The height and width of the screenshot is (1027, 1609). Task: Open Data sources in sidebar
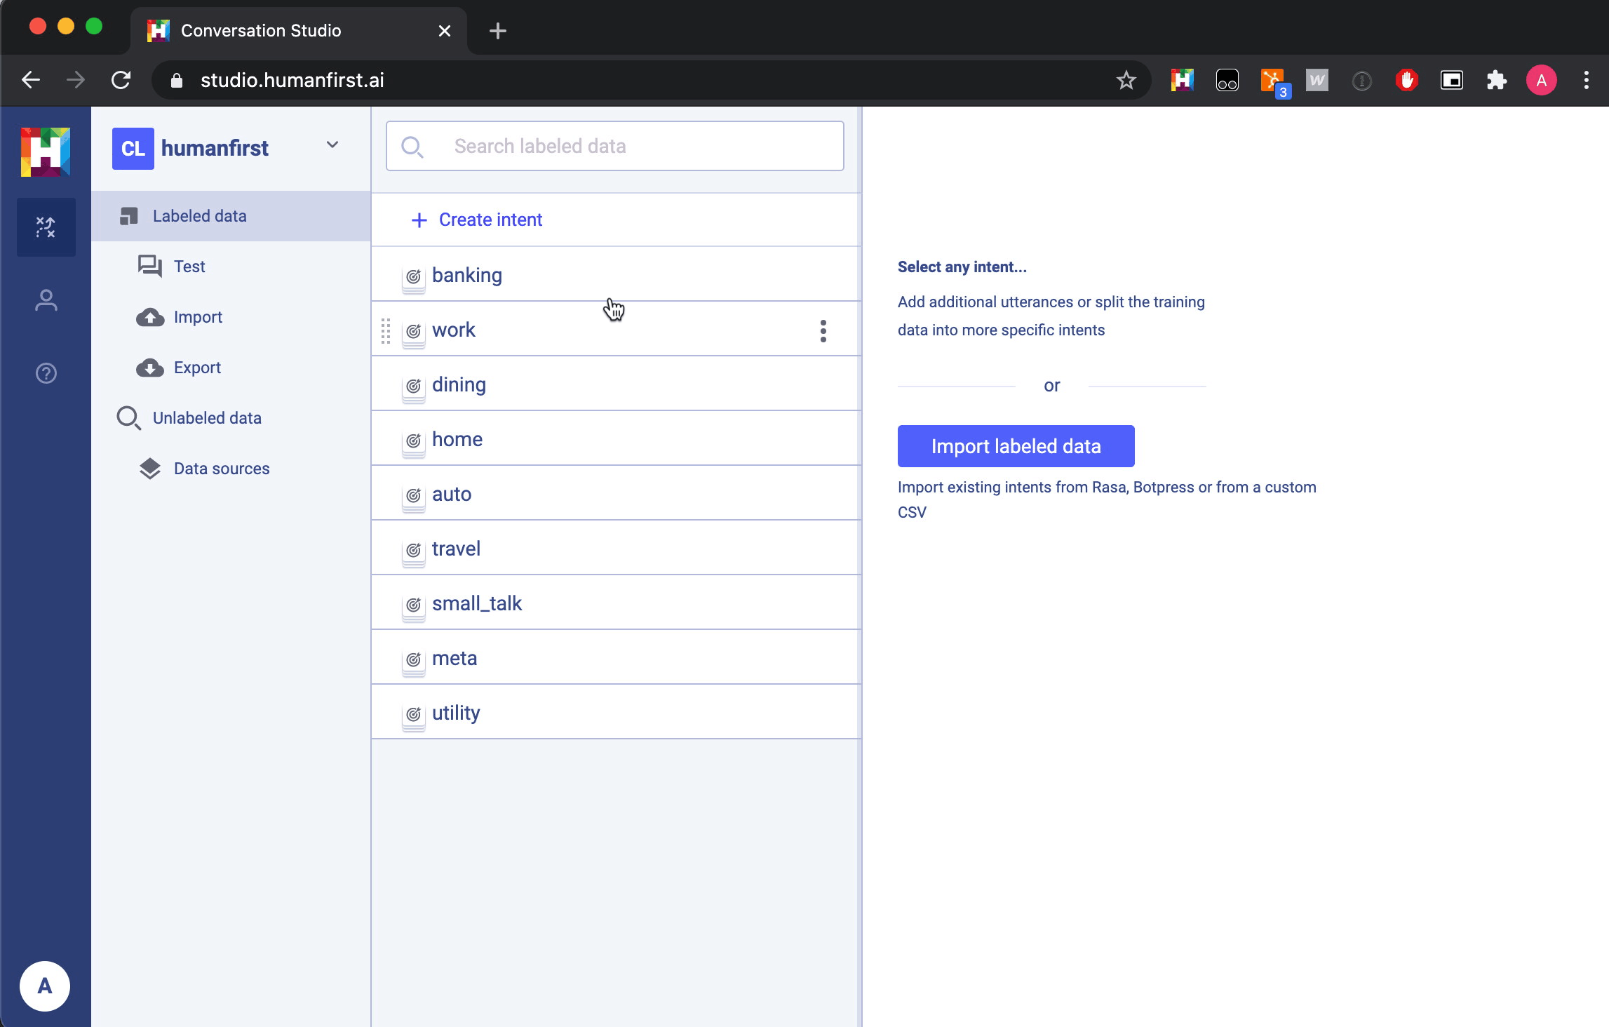pyautogui.click(x=222, y=469)
